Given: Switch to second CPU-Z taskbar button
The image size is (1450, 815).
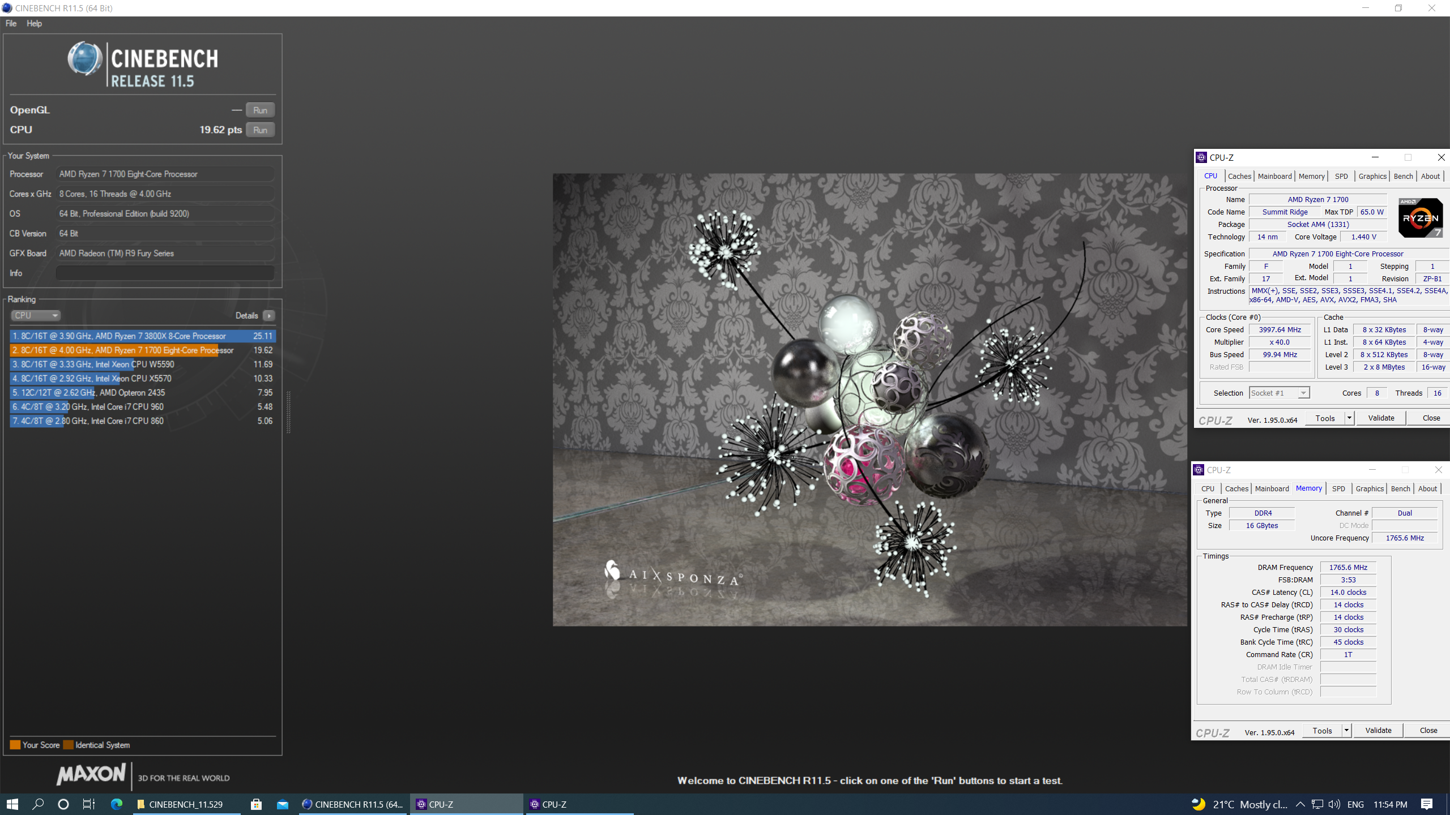Looking at the screenshot, I should [x=580, y=804].
